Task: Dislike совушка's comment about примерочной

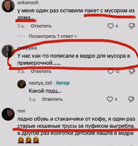Action: (x=132, y=71)
